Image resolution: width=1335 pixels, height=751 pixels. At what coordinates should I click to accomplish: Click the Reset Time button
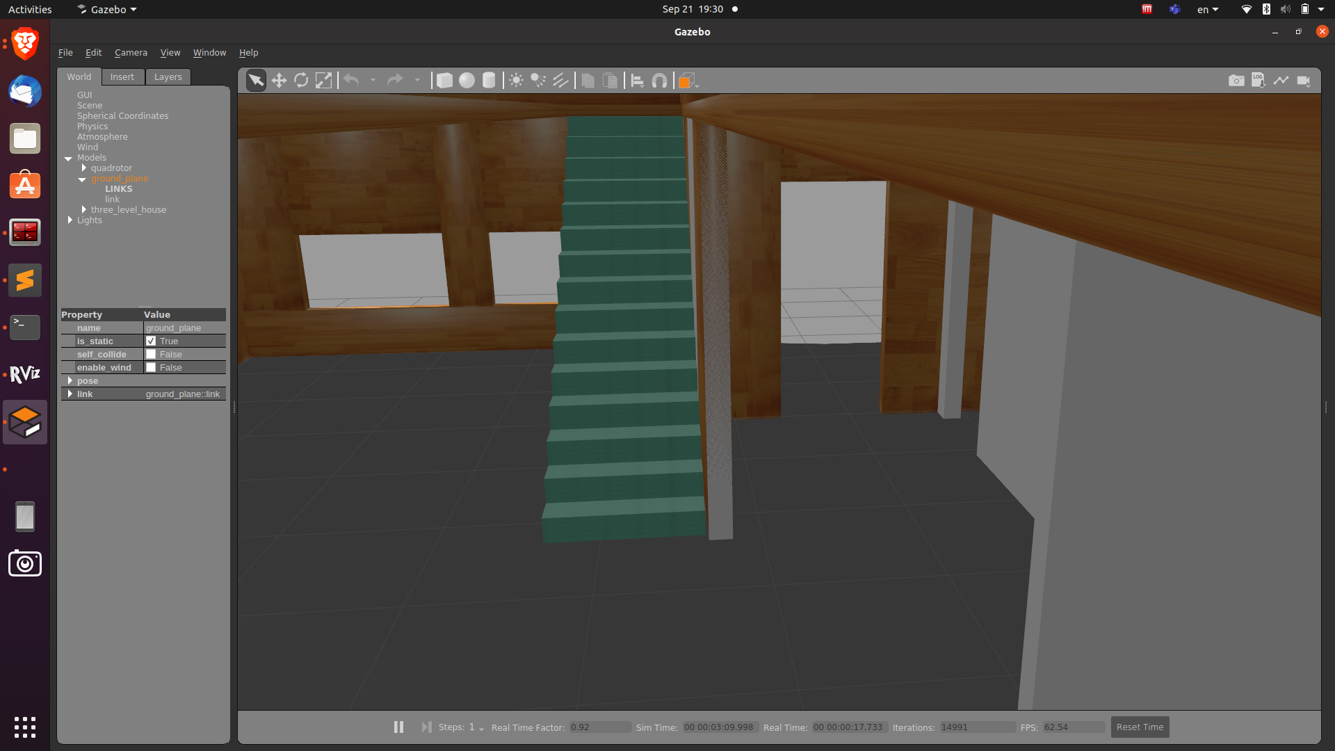(1140, 727)
